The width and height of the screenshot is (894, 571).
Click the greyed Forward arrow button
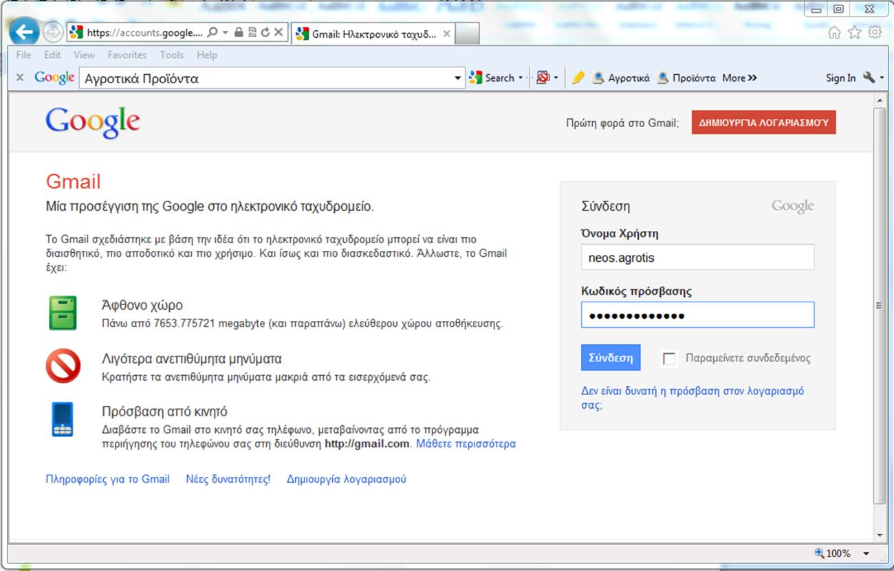point(52,32)
